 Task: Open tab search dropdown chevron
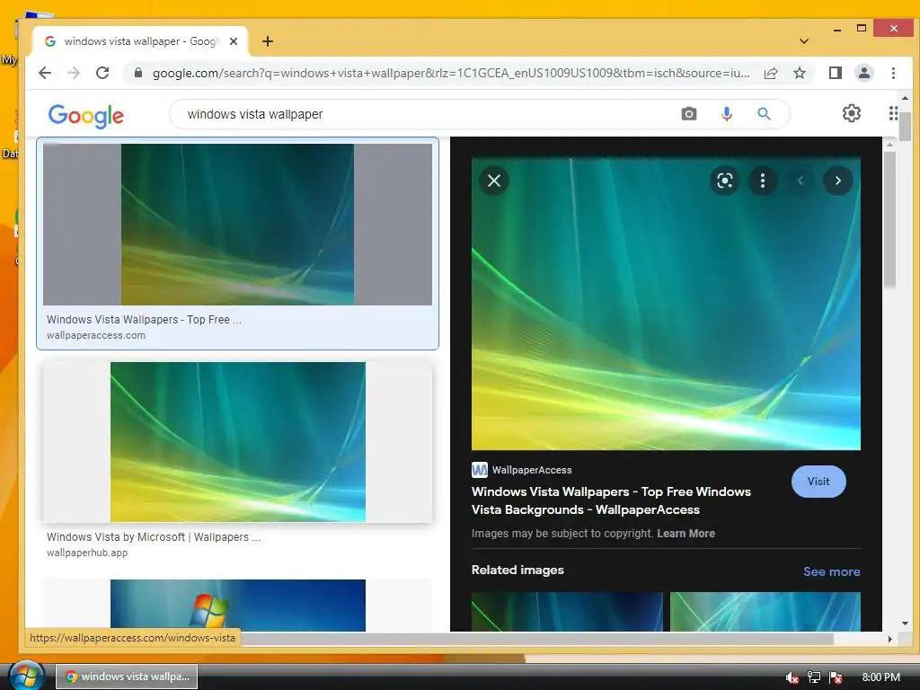[804, 41]
